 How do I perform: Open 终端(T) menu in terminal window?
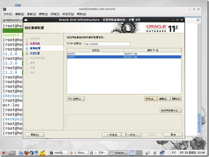coord(55,14)
